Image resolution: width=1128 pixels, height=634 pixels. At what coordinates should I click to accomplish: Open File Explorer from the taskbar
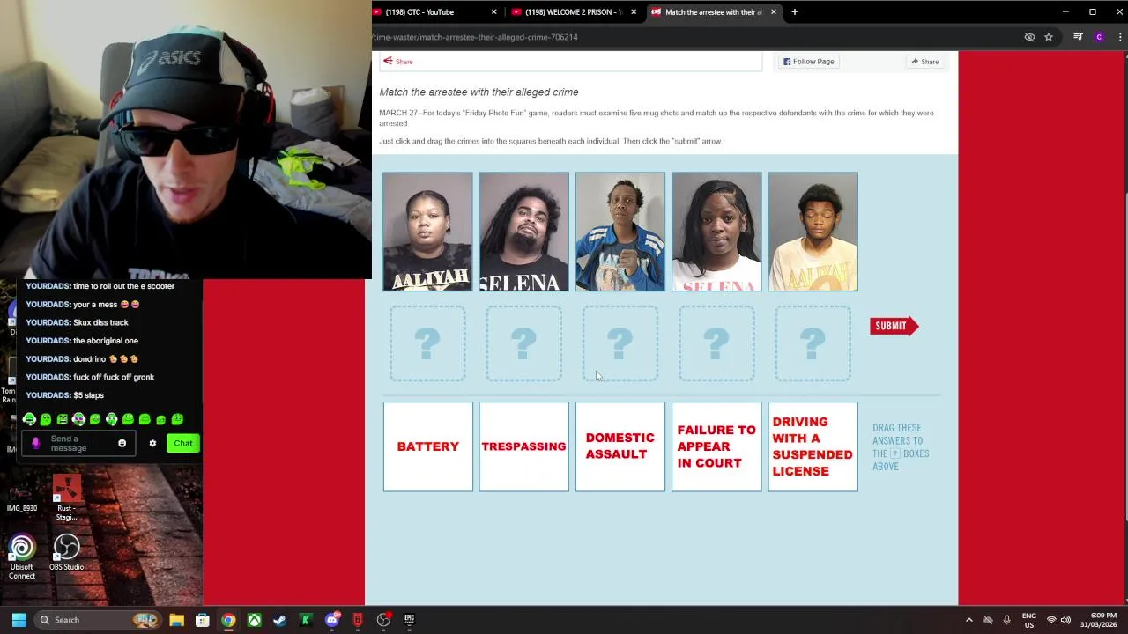click(x=176, y=620)
